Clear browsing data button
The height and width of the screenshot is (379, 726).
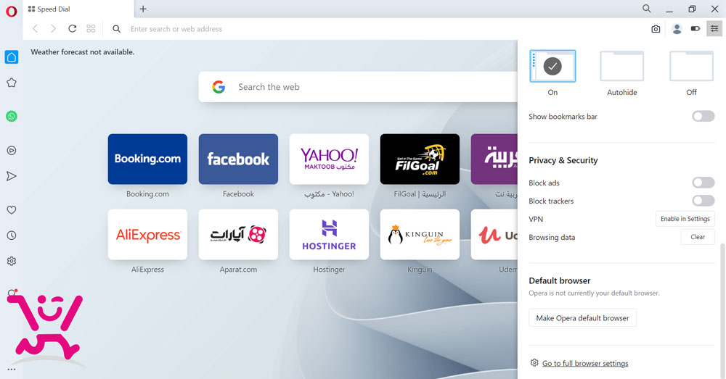(x=698, y=237)
